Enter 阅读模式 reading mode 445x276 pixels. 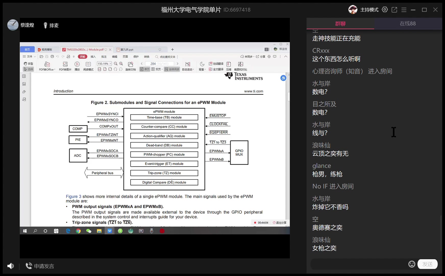(88, 66)
